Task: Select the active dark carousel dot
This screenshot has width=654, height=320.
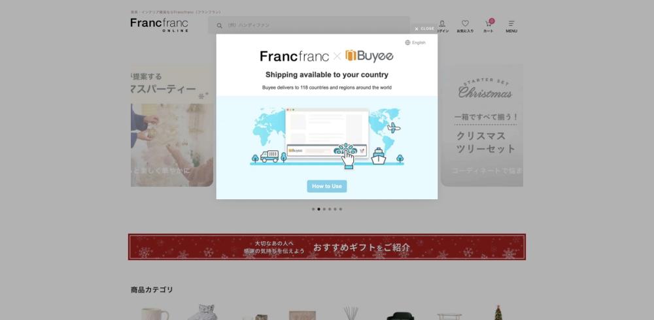Action: click(318, 209)
